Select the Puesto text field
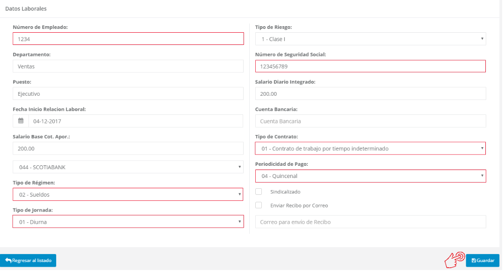 128,94
